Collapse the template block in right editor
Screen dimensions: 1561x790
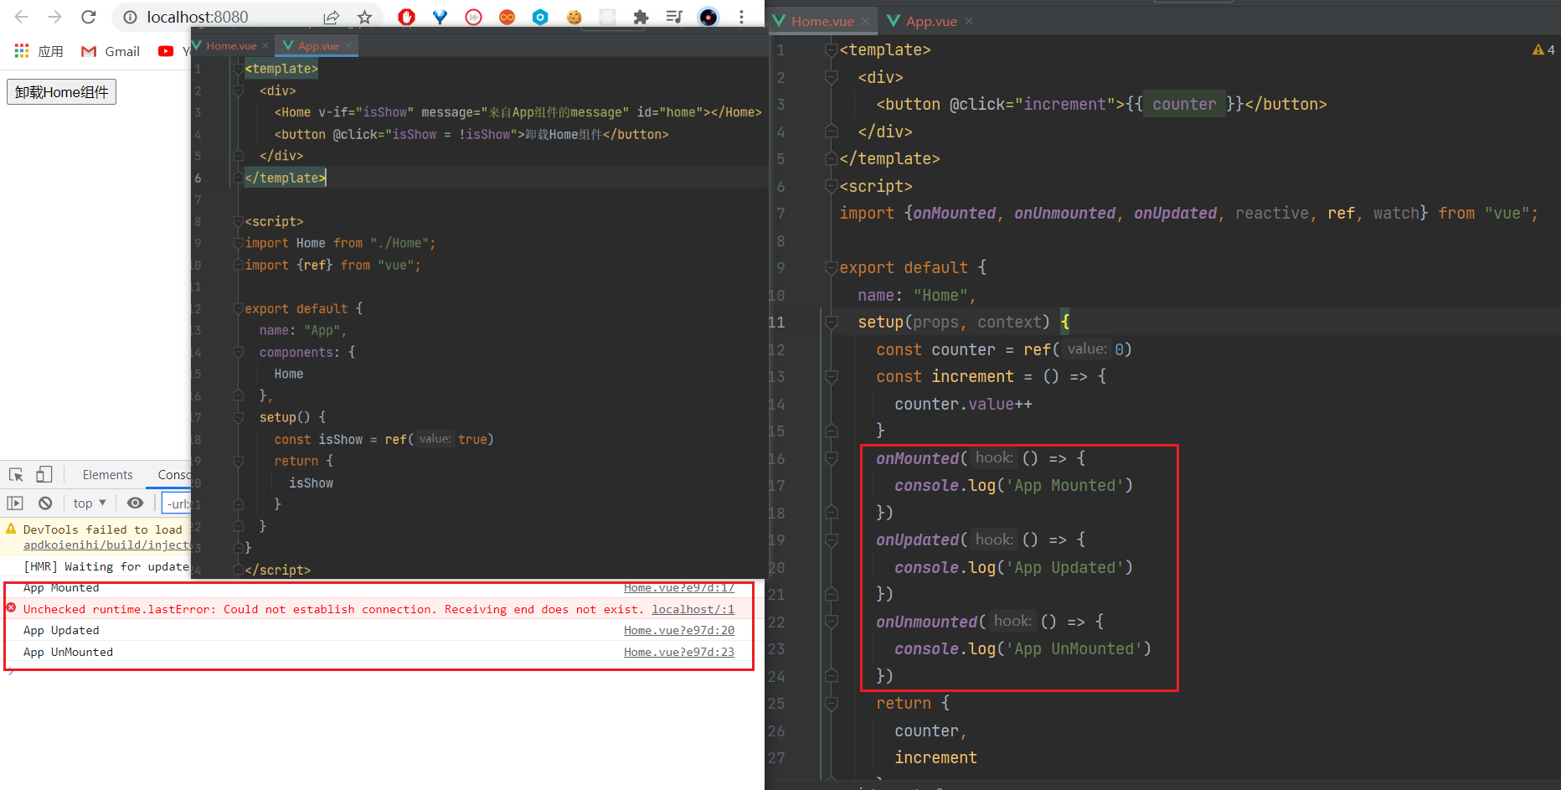(832, 50)
